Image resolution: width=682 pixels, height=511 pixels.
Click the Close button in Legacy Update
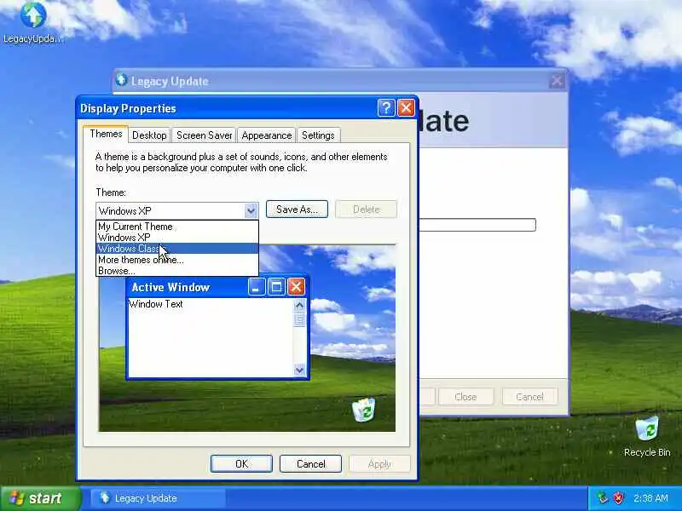click(x=465, y=397)
